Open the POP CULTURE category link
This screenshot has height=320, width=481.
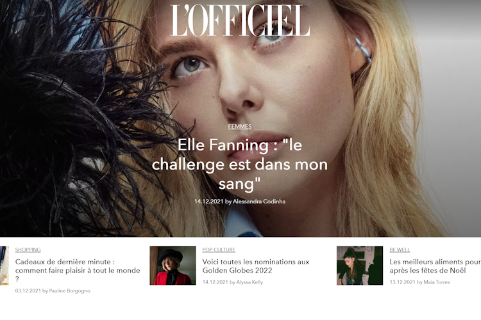pyautogui.click(x=219, y=250)
